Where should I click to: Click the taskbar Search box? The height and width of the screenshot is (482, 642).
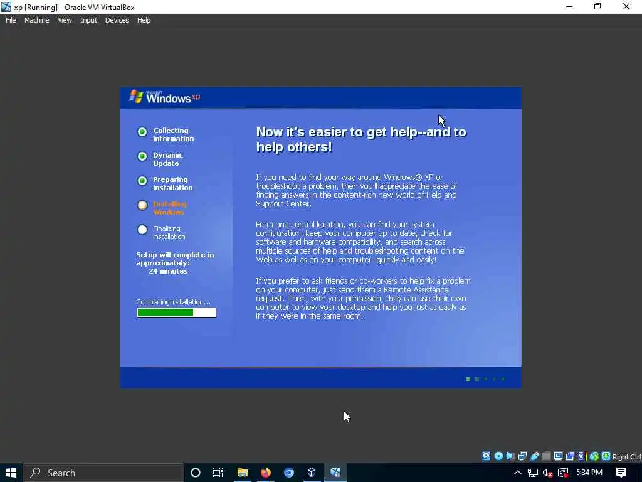[x=103, y=473]
